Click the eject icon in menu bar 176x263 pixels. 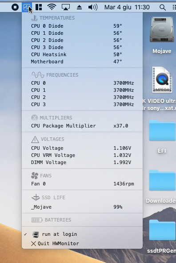[79, 7]
